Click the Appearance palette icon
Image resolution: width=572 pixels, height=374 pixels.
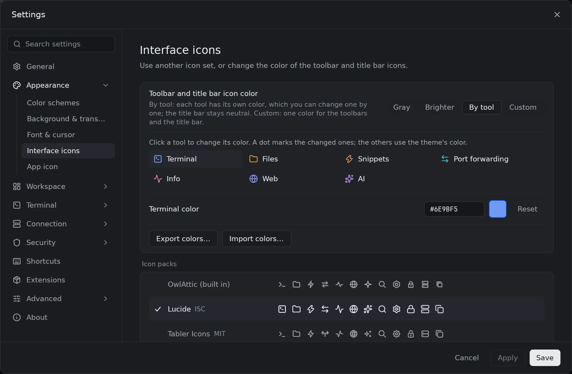point(17,85)
